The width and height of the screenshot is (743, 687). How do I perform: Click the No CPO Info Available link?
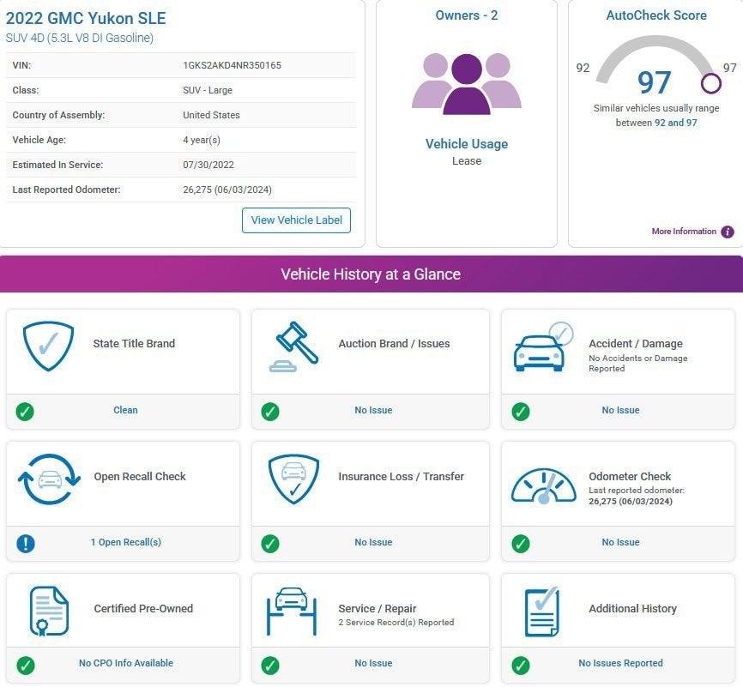point(126,663)
